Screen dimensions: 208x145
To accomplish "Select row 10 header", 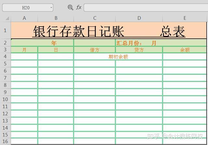I will [x=5, y=99].
